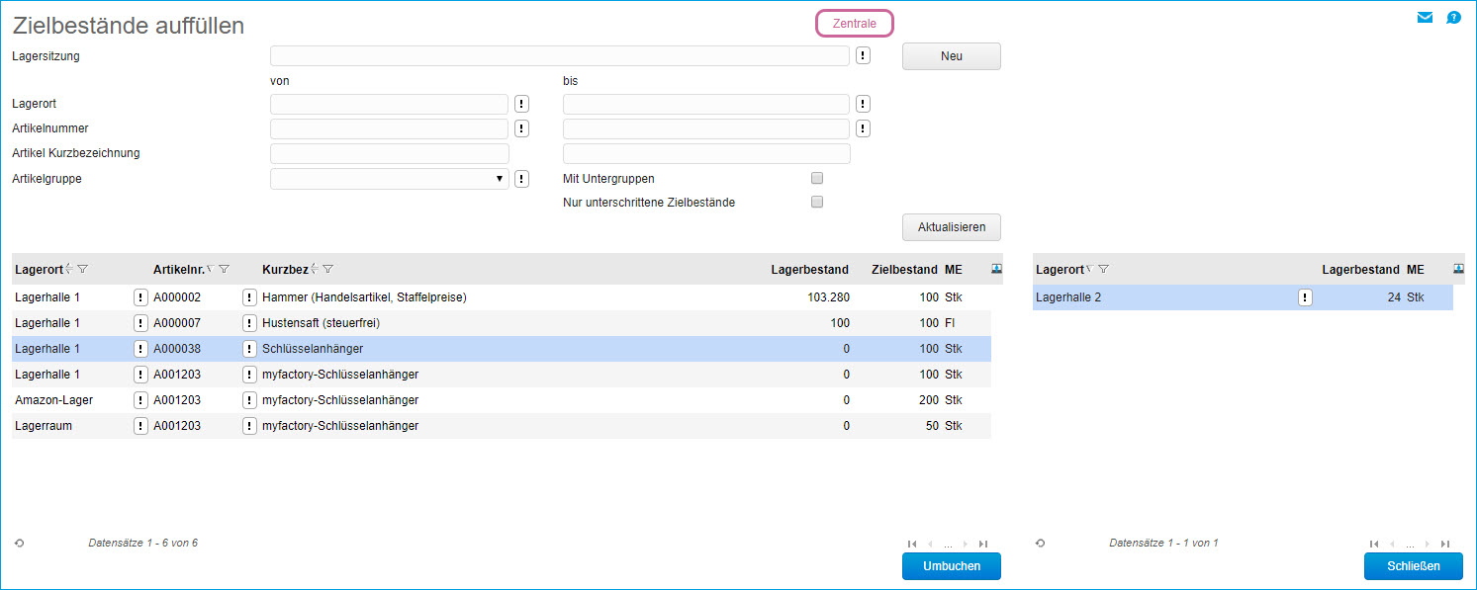Click filter icon on Artikelnr. column
The image size is (1477, 590).
225,269
